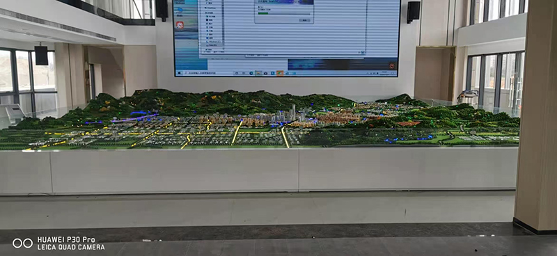Open the Edge browser icon on the taskbar
Viewport: 557px width, 256px height.
pyautogui.click(x=251, y=73)
